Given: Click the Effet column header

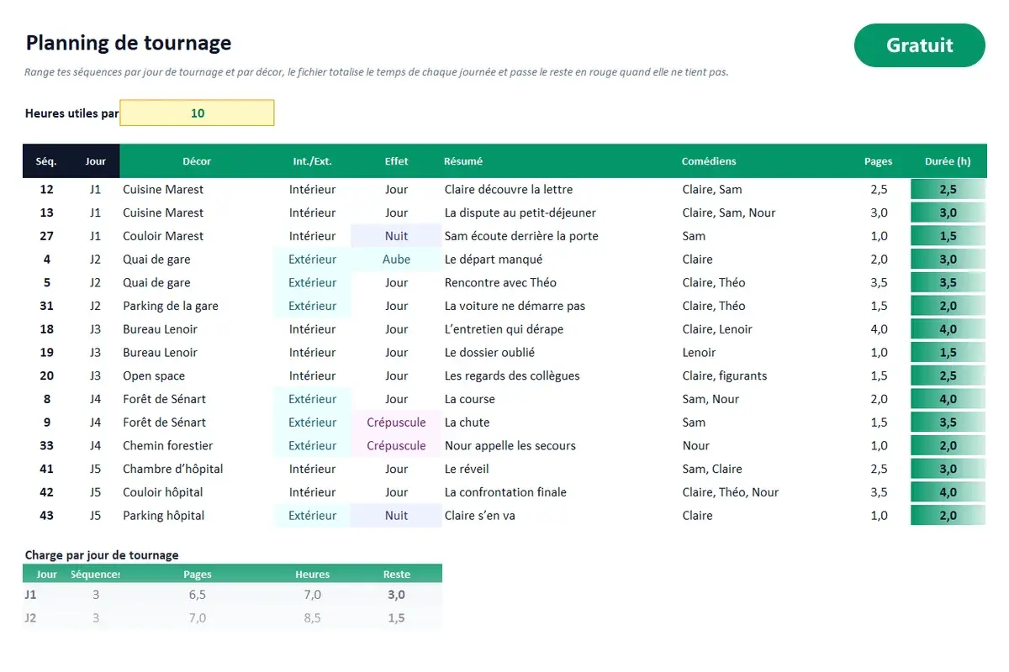Looking at the screenshot, I should (x=397, y=161).
